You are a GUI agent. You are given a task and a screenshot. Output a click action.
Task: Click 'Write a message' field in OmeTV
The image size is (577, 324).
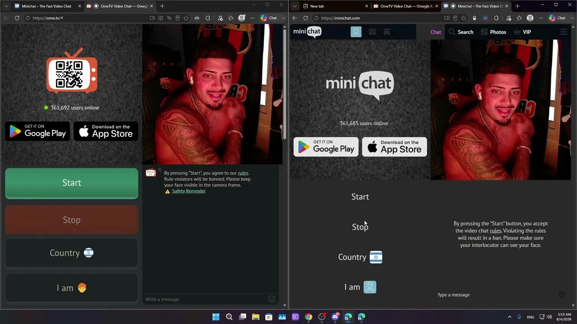[205, 299]
